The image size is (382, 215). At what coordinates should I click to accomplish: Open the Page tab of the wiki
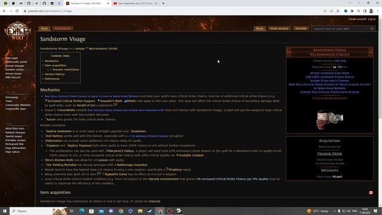(x=44, y=29)
